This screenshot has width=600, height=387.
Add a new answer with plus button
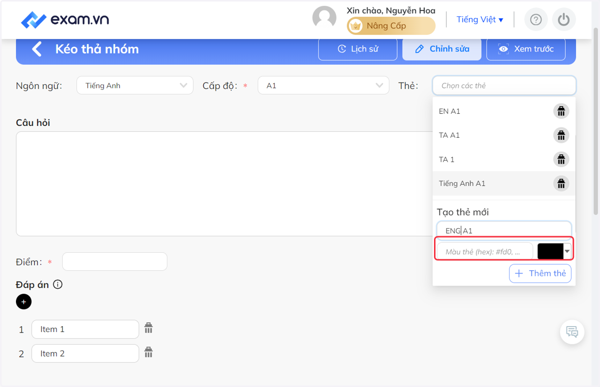[23, 302]
